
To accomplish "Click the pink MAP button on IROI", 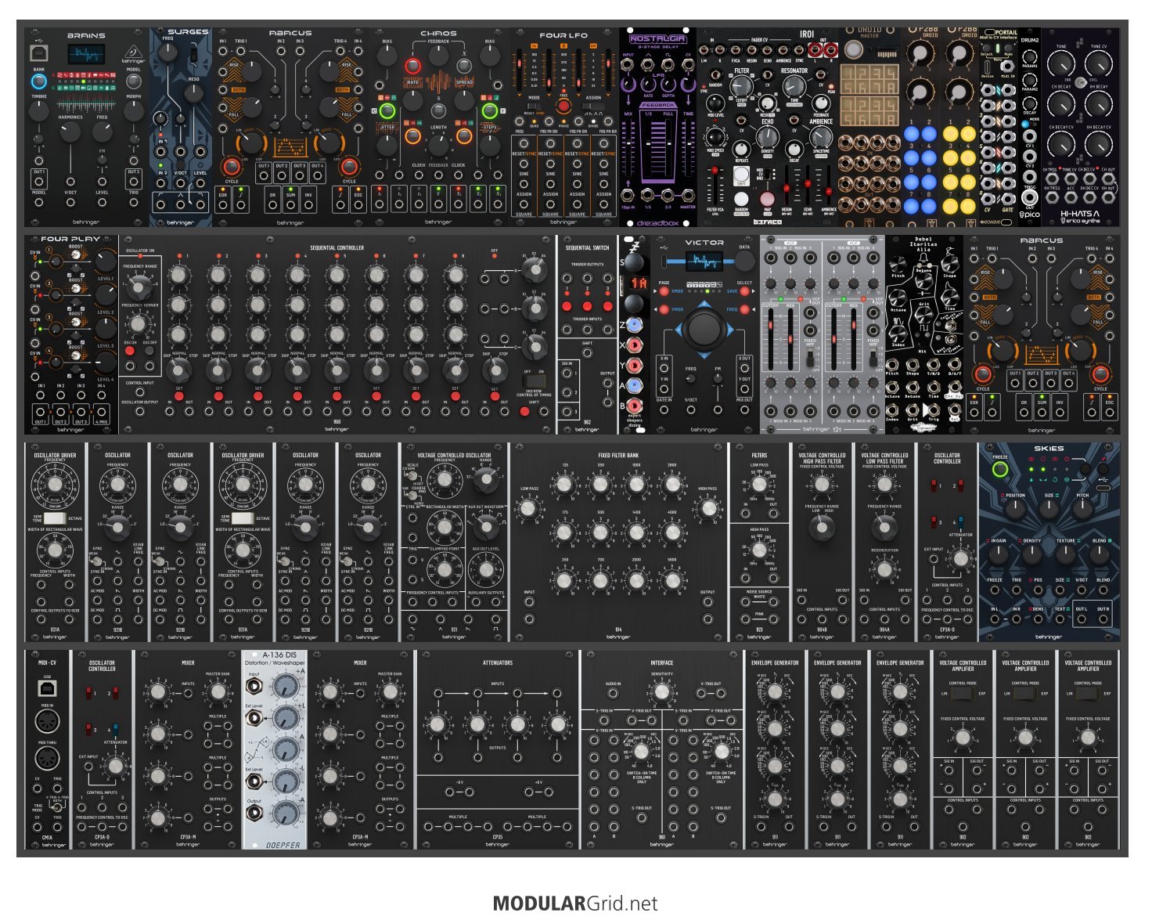I will pyautogui.click(x=768, y=199).
